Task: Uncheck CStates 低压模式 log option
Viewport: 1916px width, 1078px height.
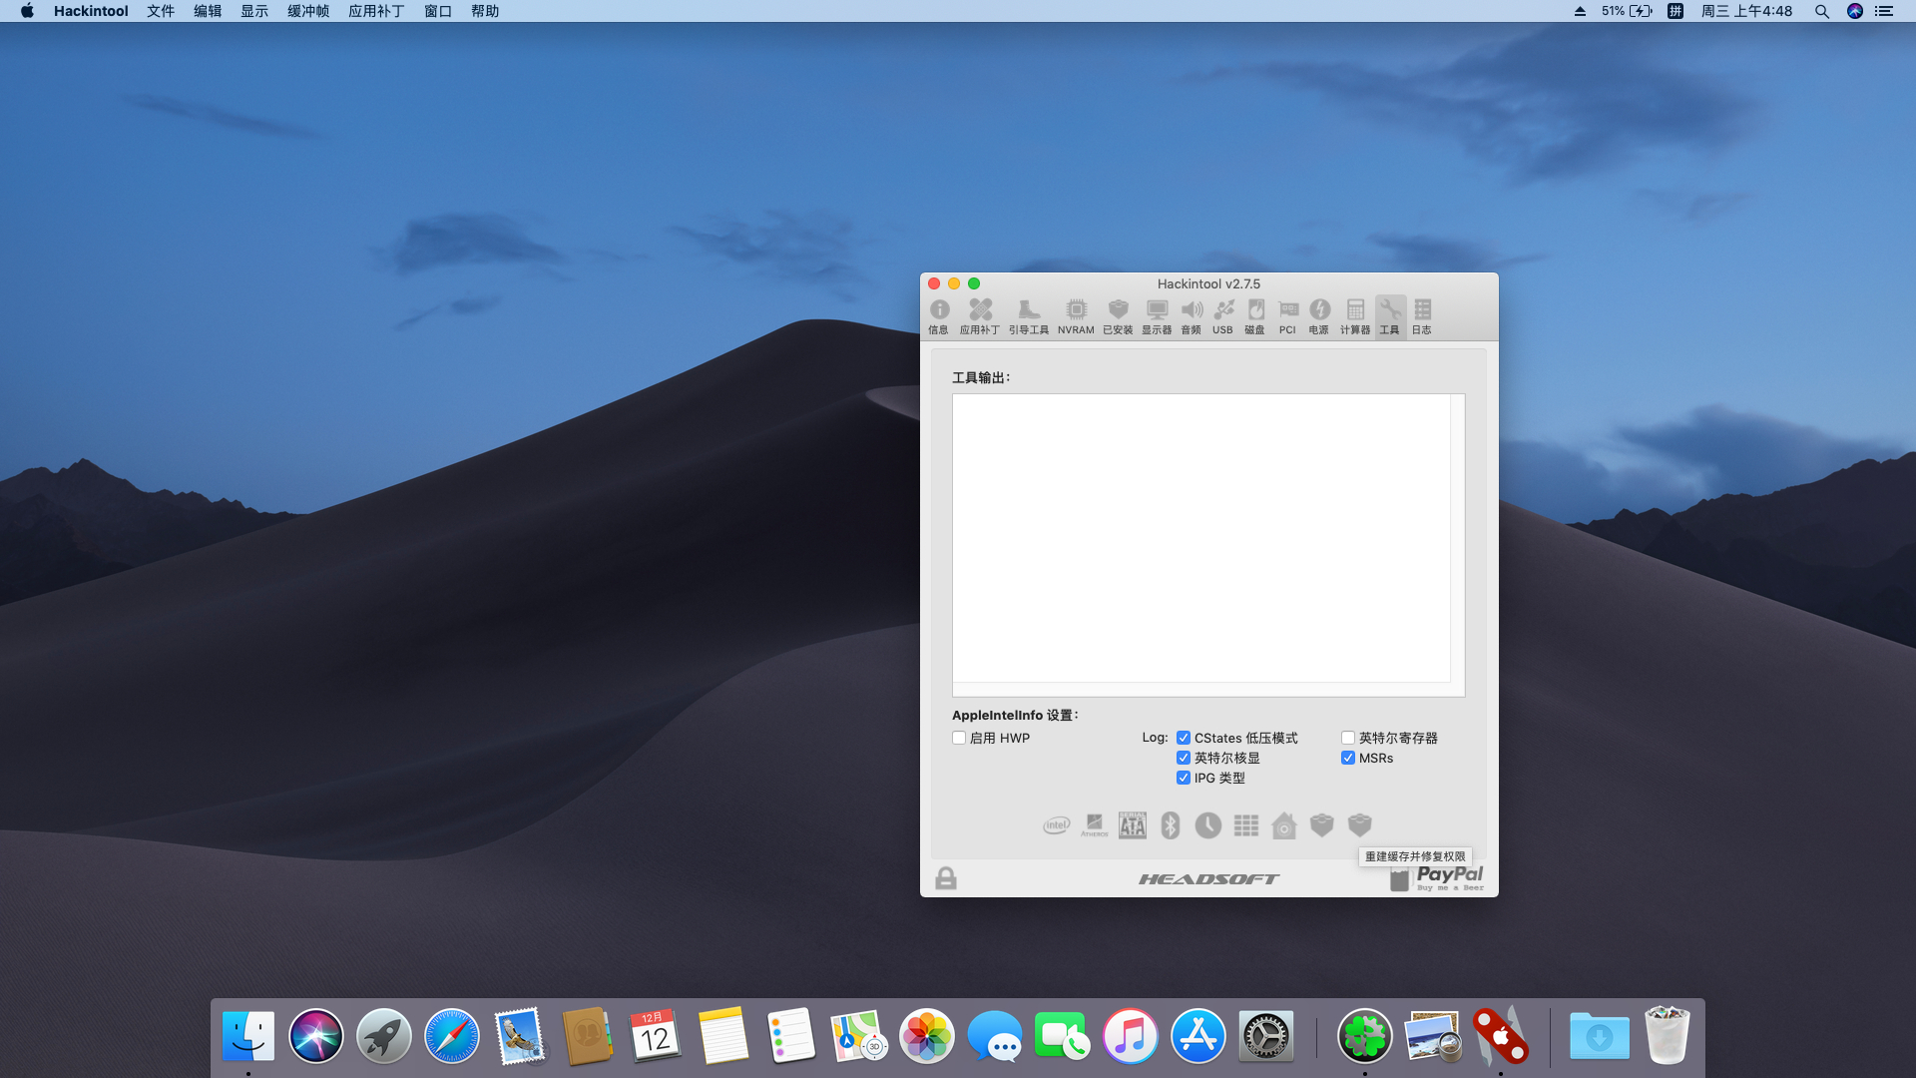Action: tap(1184, 739)
